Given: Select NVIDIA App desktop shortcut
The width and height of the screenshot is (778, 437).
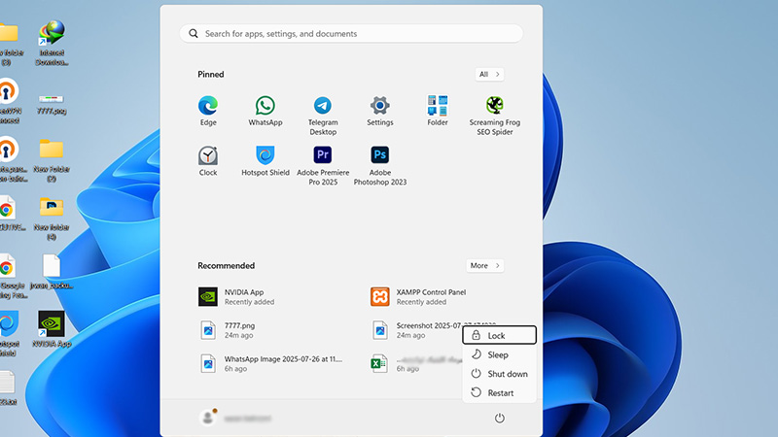Looking at the screenshot, I should click(52, 329).
